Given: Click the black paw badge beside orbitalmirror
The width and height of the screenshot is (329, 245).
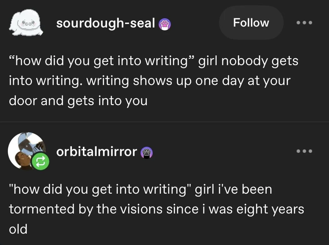Looking at the screenshot, I should [x=146, y=153].
